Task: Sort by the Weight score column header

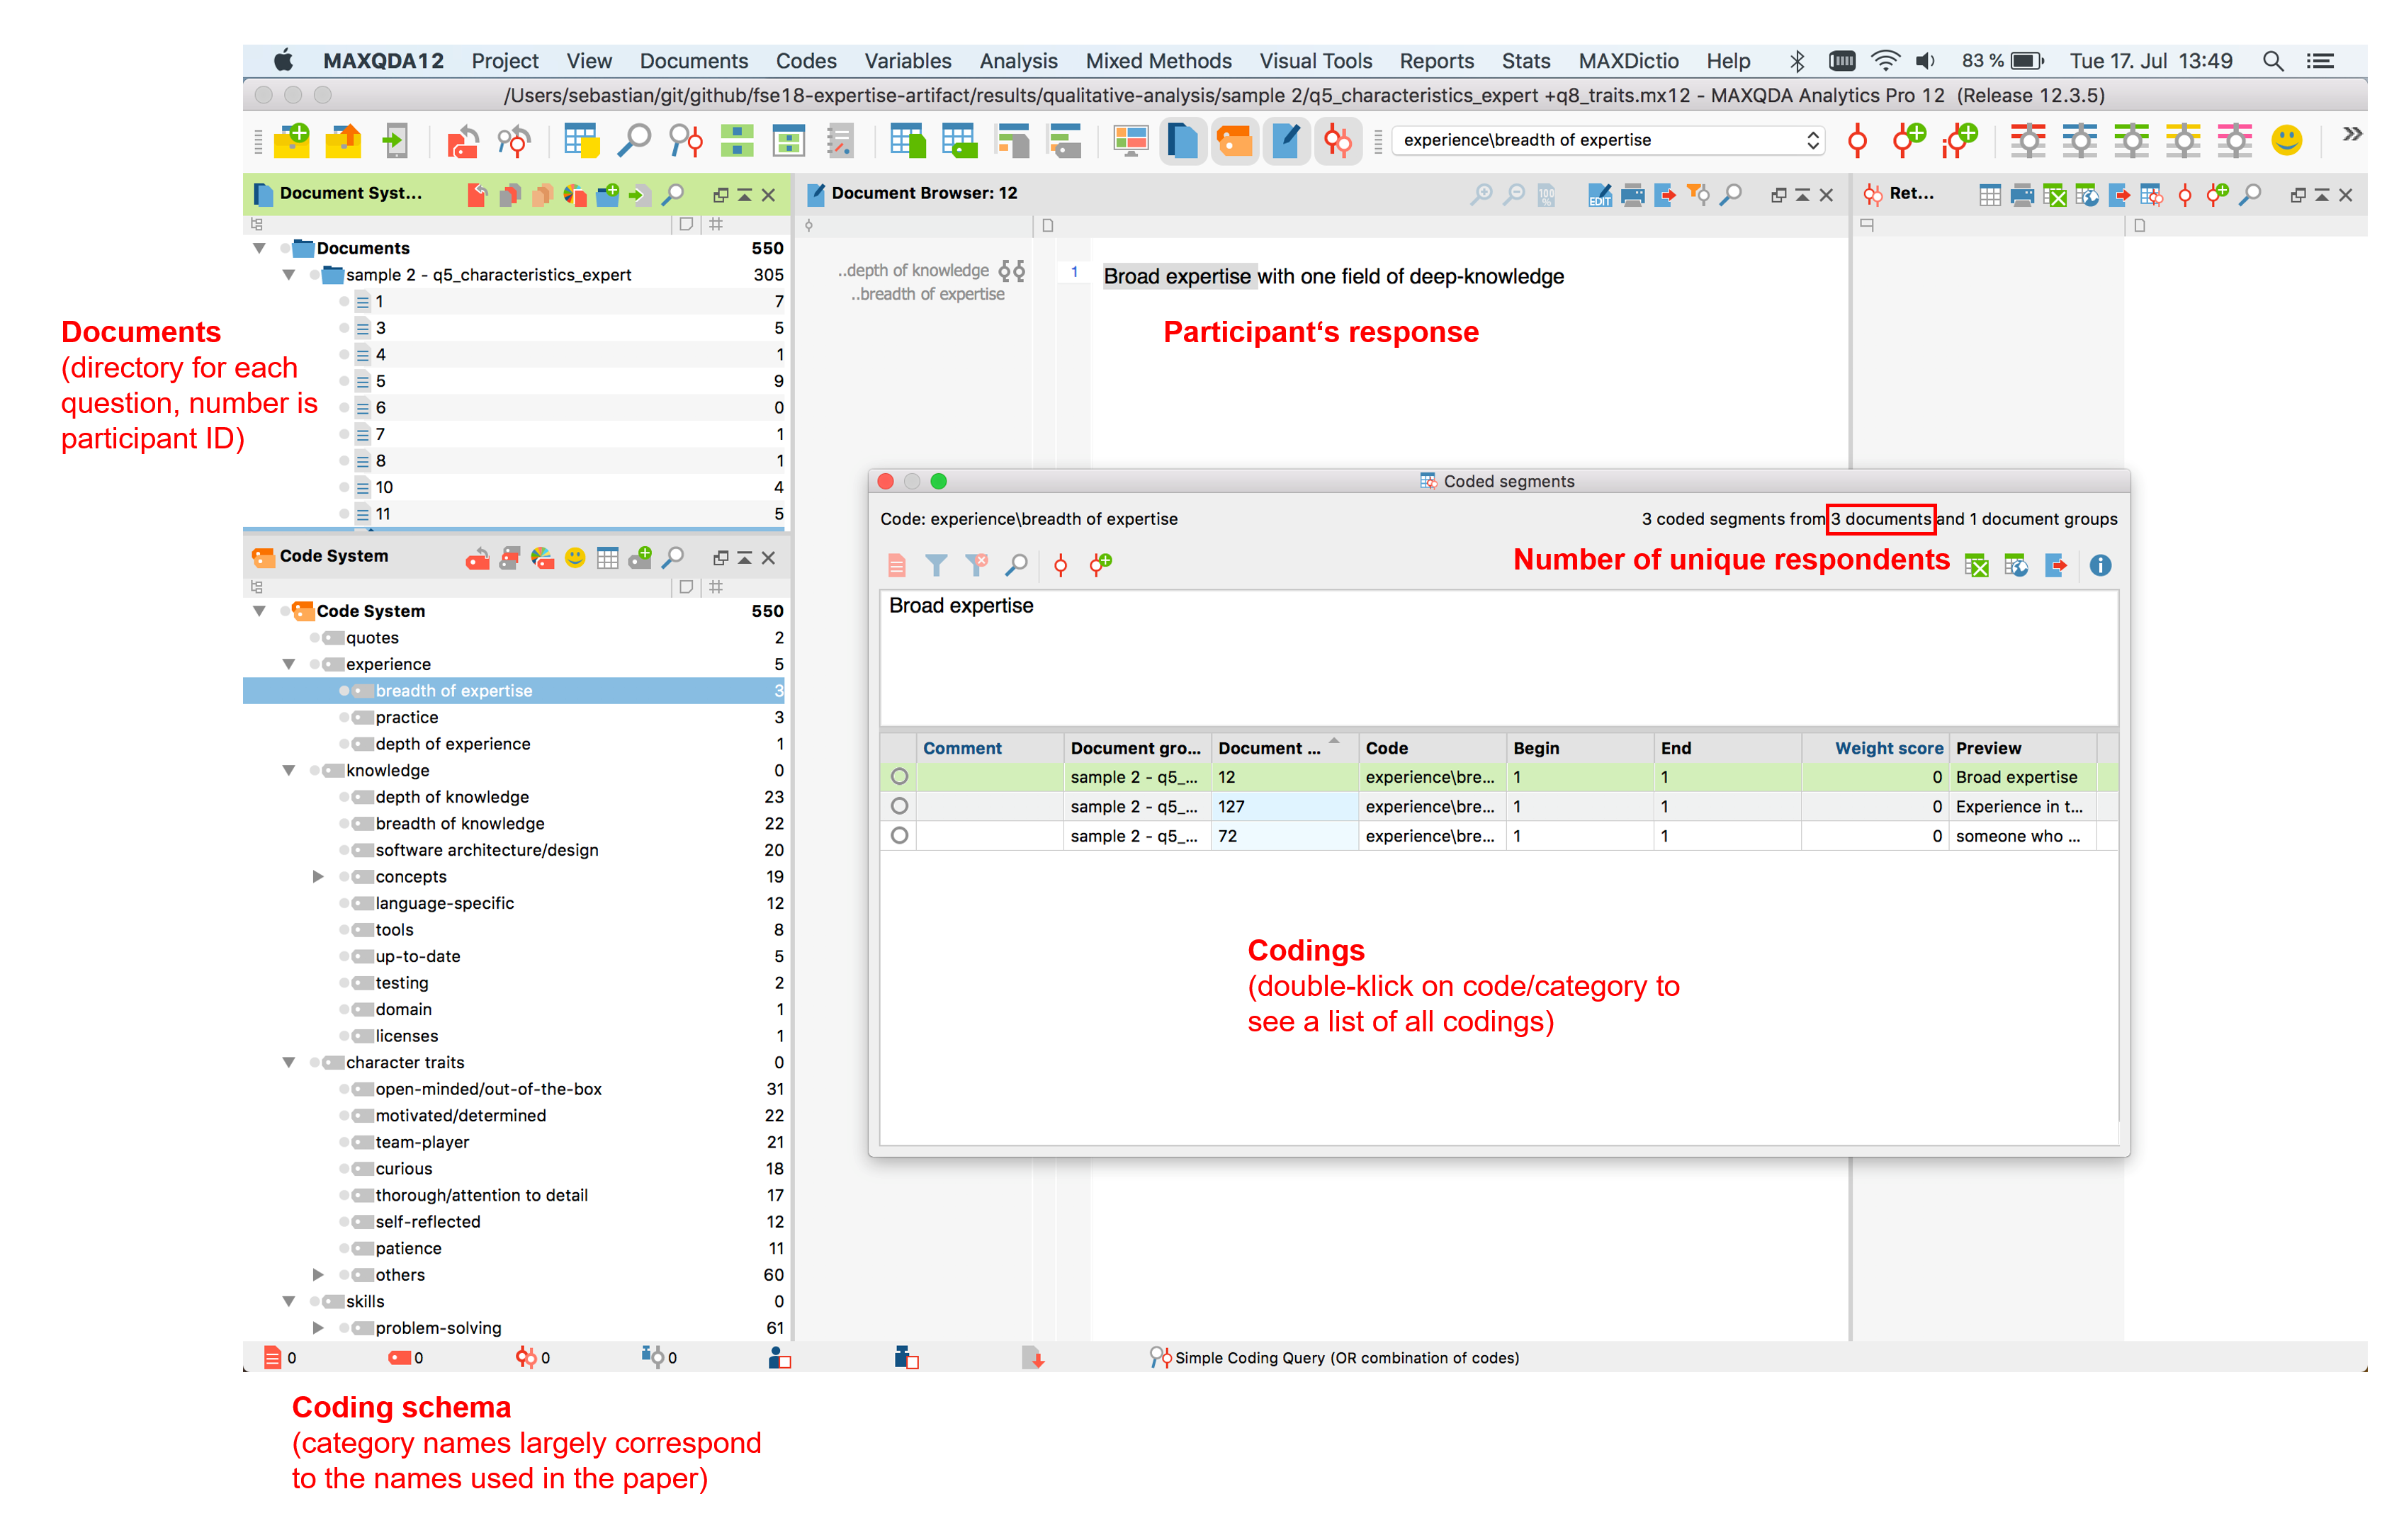Action: [x=1887, y=747]
